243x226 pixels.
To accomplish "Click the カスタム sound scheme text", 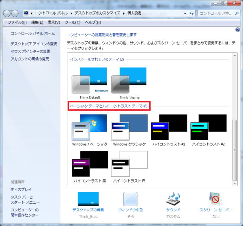I will [173, 217].
